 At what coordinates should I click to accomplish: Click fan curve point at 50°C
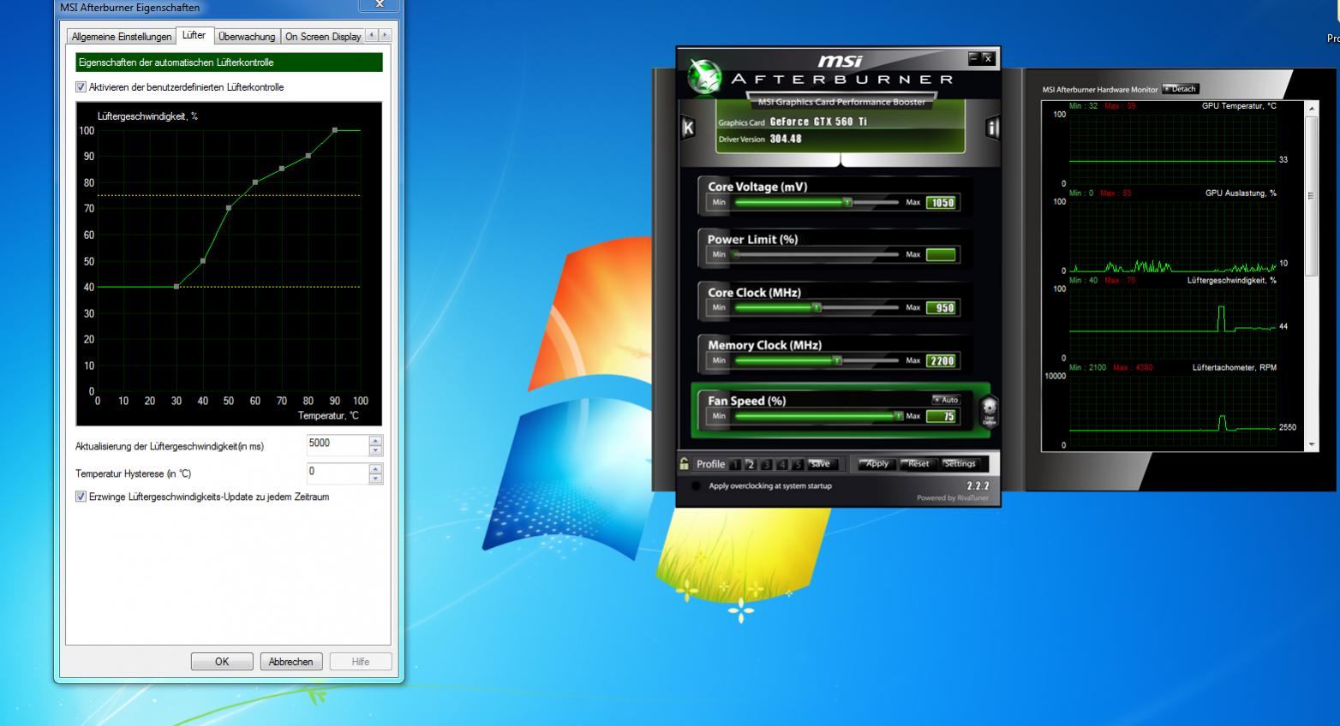(x=229, y=208)
